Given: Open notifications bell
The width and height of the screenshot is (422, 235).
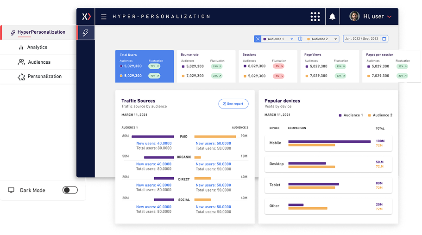Looking at the screenshot, I should [x=332, y=17].
